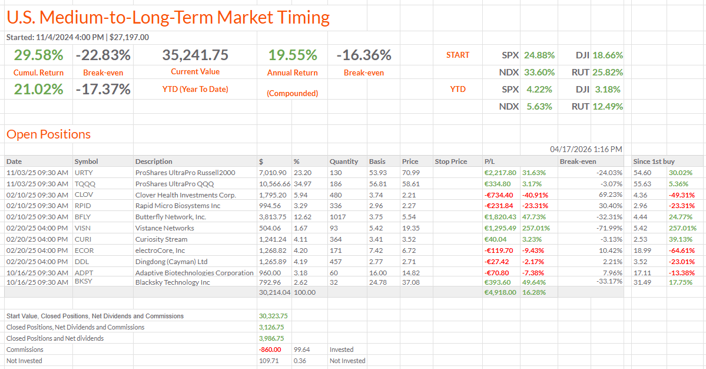Select the URTY symbol cell

[x=83, y=173]
